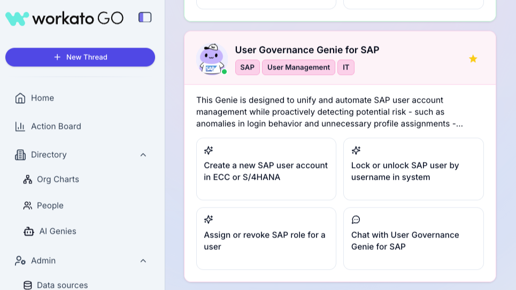Select the SAP tag

(x=247, y=67)
